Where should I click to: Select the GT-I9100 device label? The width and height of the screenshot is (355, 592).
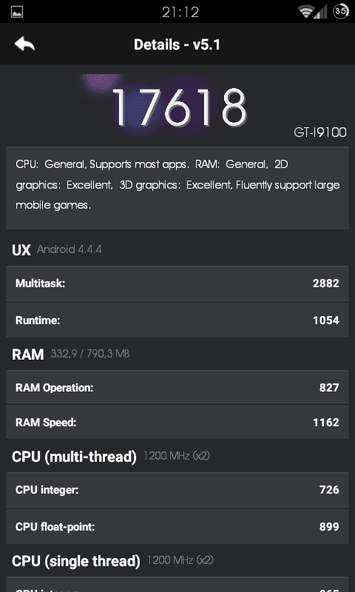pos(320,132)
